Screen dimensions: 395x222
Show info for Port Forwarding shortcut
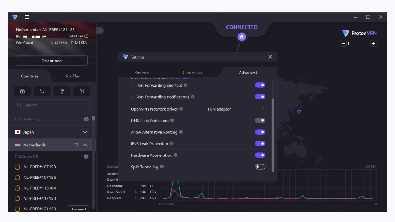pyautogui.click(x=186, y=85)
